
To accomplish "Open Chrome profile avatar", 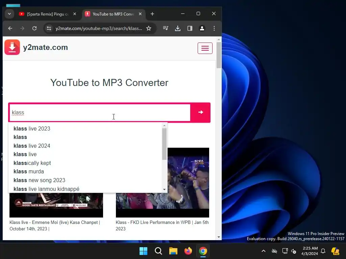I will pos(202,28).
